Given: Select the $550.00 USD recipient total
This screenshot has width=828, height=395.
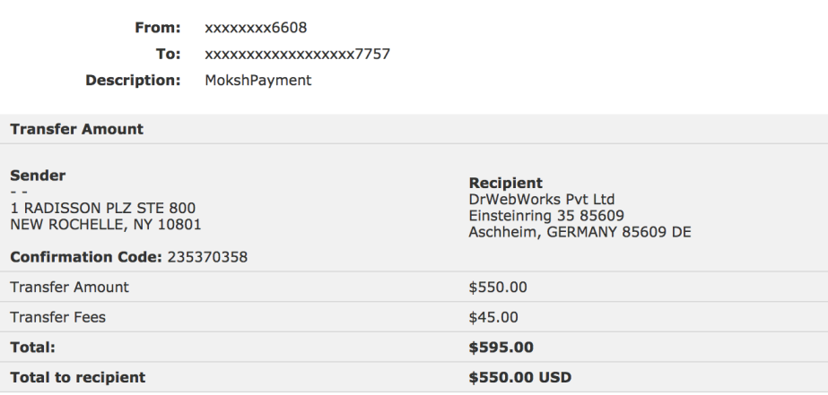Looking at the screenshot, I should click(x=519, y=377).
